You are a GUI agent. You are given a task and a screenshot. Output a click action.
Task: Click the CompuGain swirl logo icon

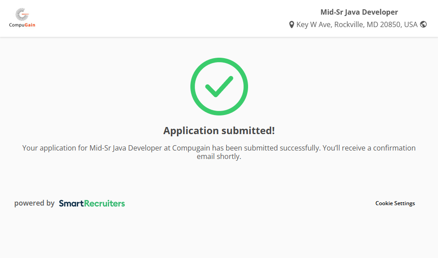(22, 15)
